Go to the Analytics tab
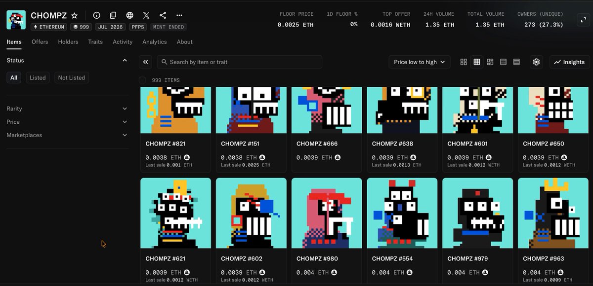The height and width of the screenshot is (286, 593). [155, 42]
